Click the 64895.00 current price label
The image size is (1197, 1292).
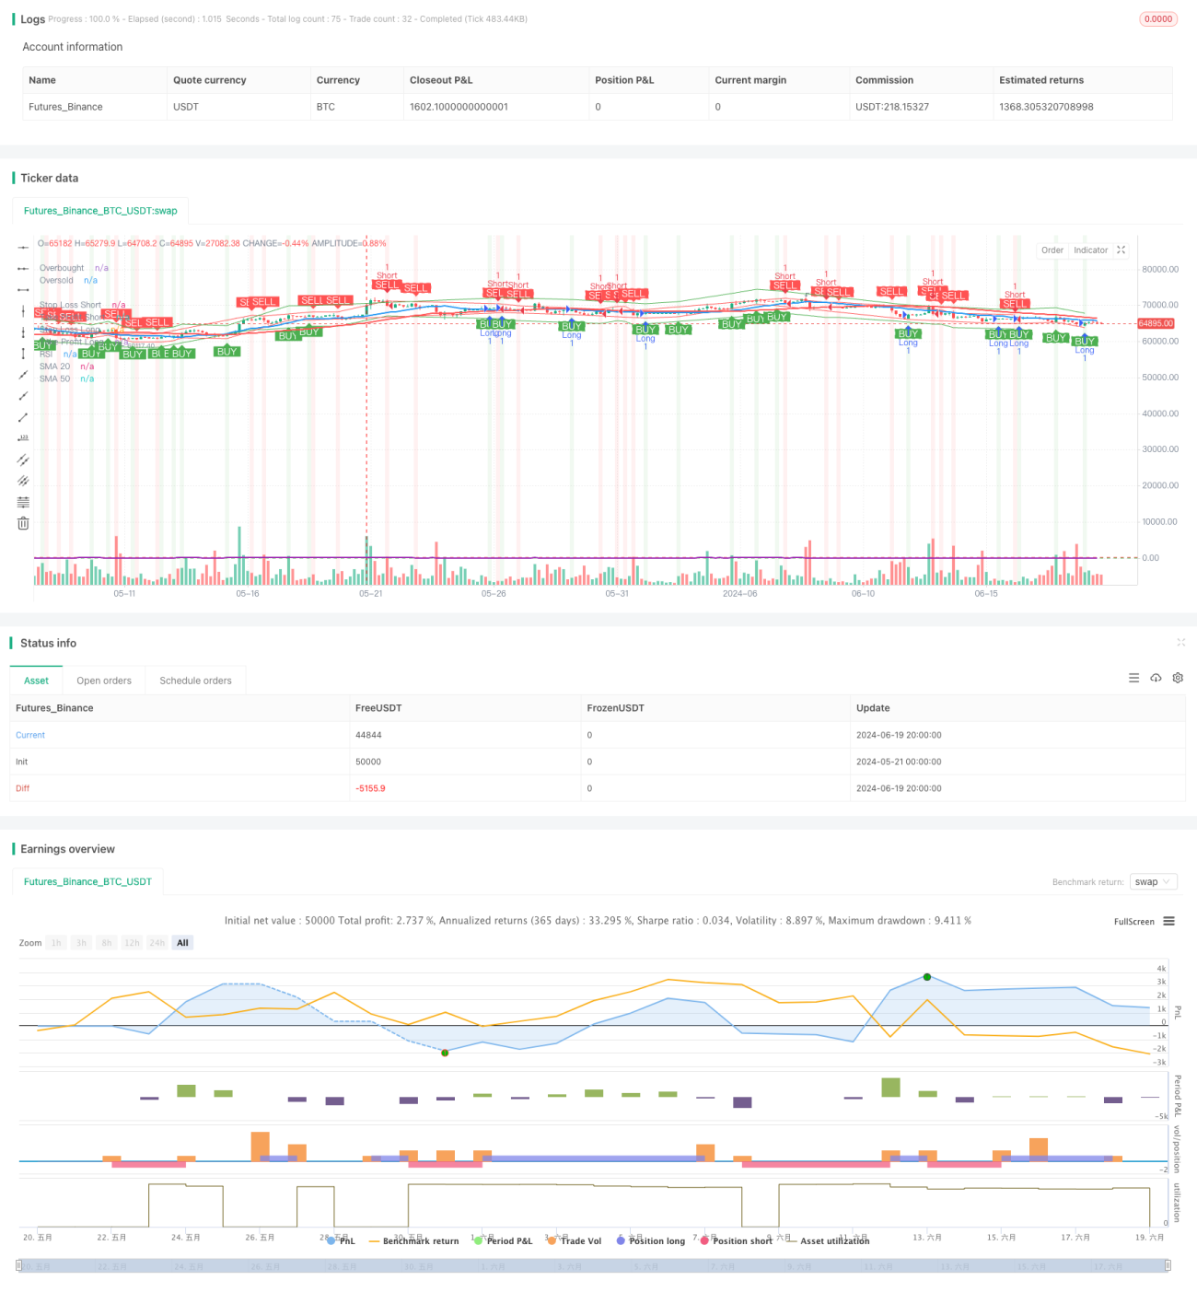click(1156, 323)
